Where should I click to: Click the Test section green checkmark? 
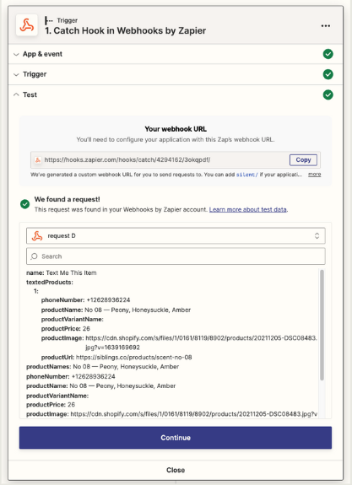[x=328, y=95]
